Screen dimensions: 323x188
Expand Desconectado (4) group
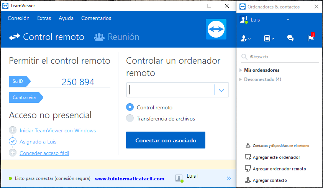(x=240, y=79)
